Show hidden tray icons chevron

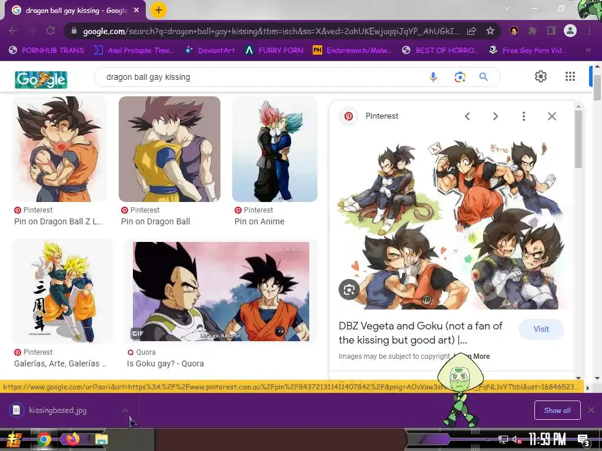pos(489,439)
